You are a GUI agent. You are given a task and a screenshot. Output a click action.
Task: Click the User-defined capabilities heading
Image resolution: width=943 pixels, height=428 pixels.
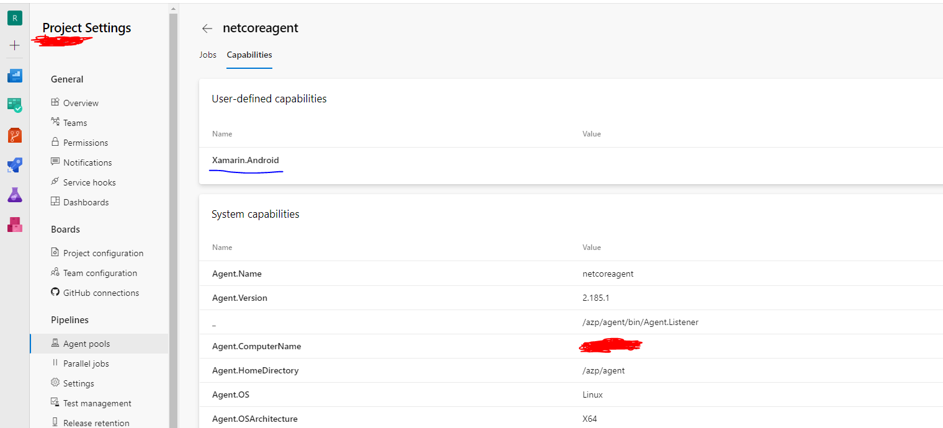tap(269, 99)
